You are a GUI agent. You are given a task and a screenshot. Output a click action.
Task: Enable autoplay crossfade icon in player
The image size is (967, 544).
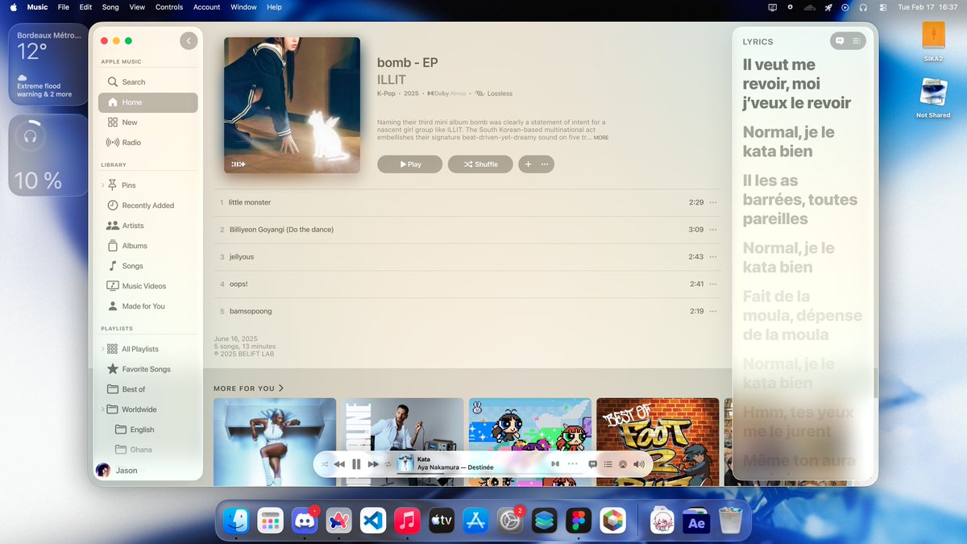point(554,464)
